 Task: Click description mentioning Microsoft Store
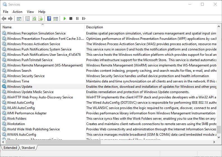coord(151,60)
